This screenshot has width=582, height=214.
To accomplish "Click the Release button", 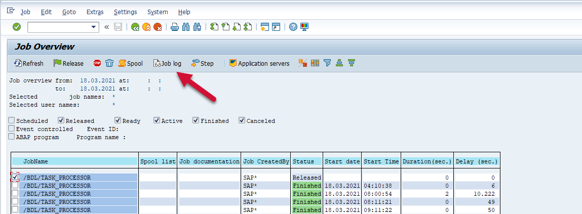I will 68,63.
